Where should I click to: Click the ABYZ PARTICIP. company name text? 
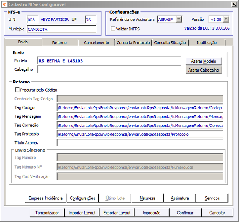click(x=55, y=20)
